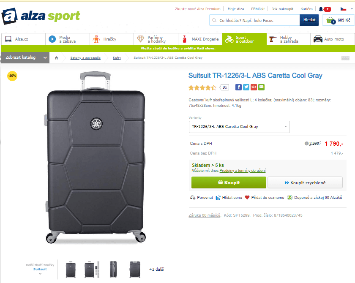Click the Koupit zrychleně button
Screen dimensions: 355x283
click(305, 182)
